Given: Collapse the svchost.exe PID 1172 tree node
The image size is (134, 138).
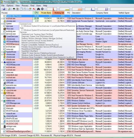Looking at the screenshot, I should click(x=2, y=70).
